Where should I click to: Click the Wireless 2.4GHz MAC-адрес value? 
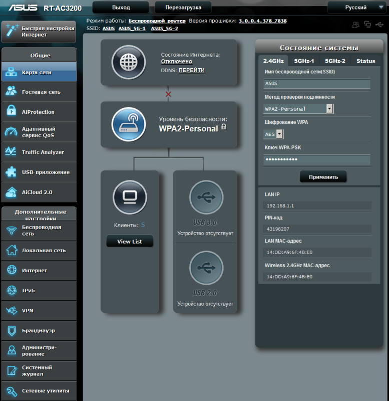point(290,277)
